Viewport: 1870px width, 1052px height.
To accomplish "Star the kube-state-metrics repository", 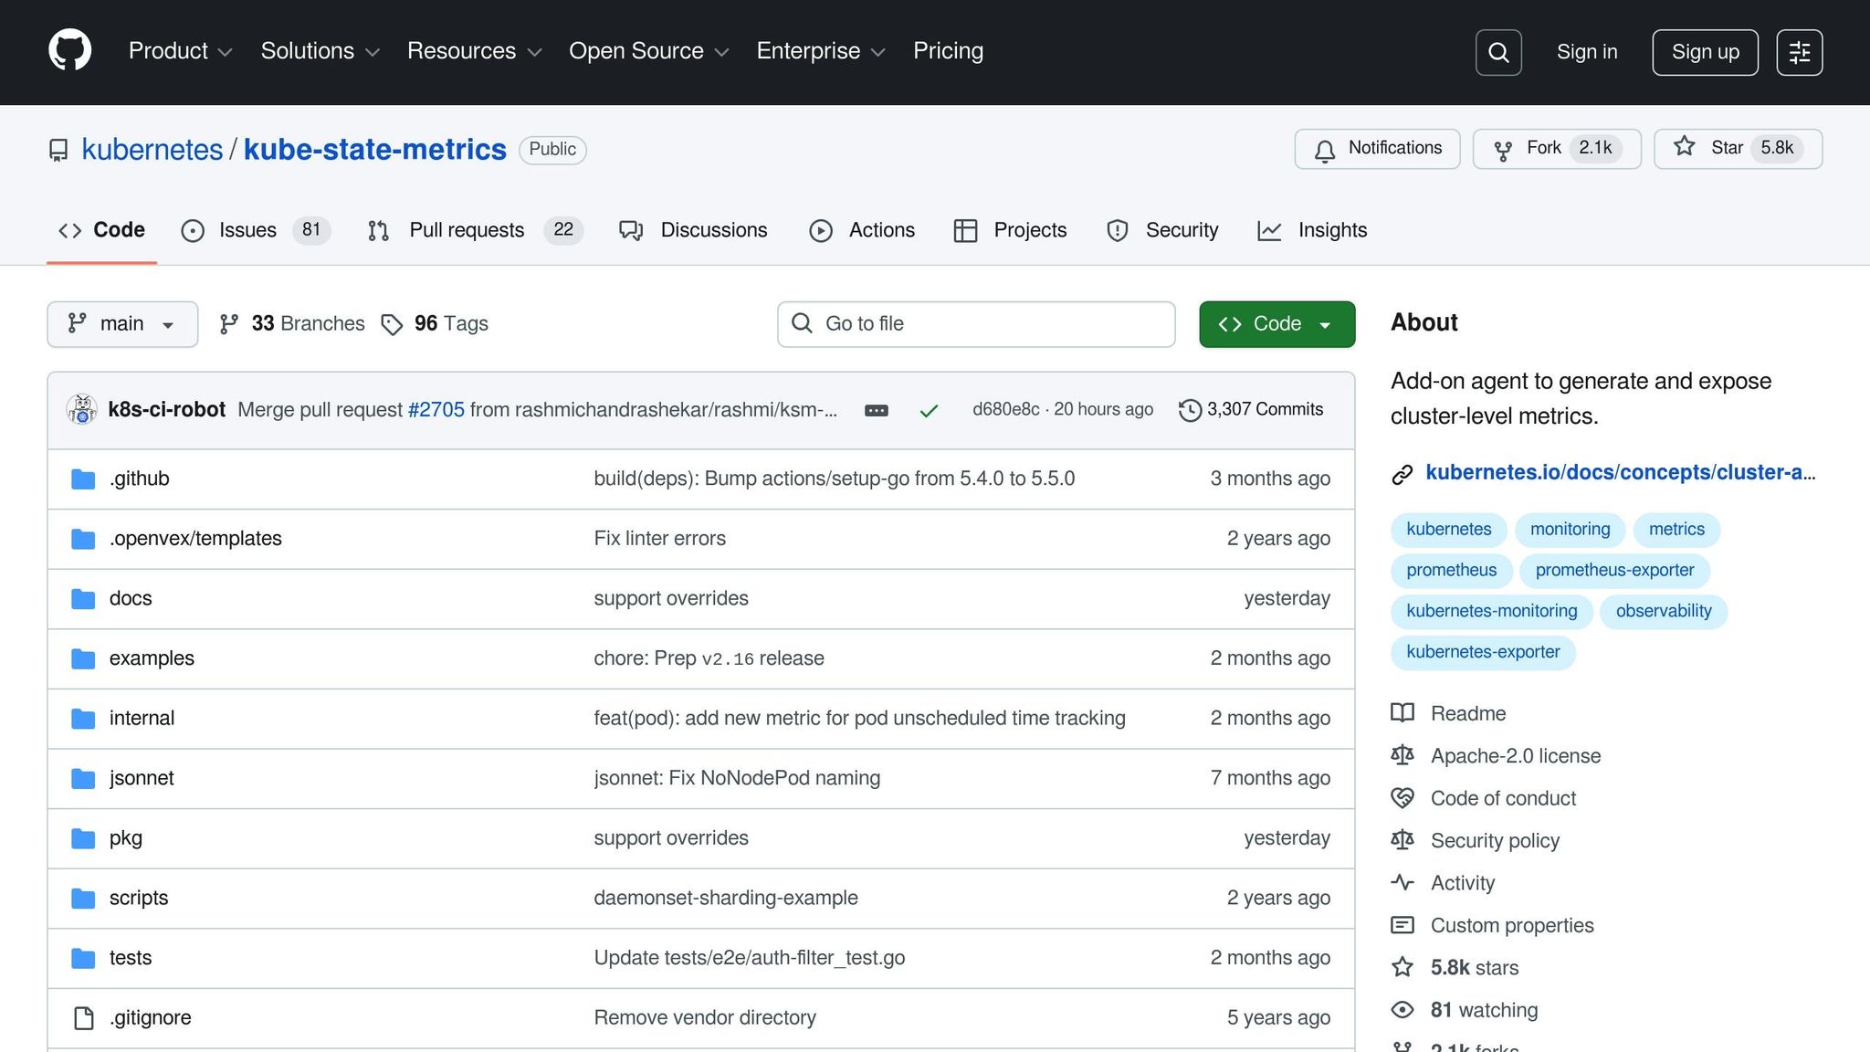I will click(1738, 149).
